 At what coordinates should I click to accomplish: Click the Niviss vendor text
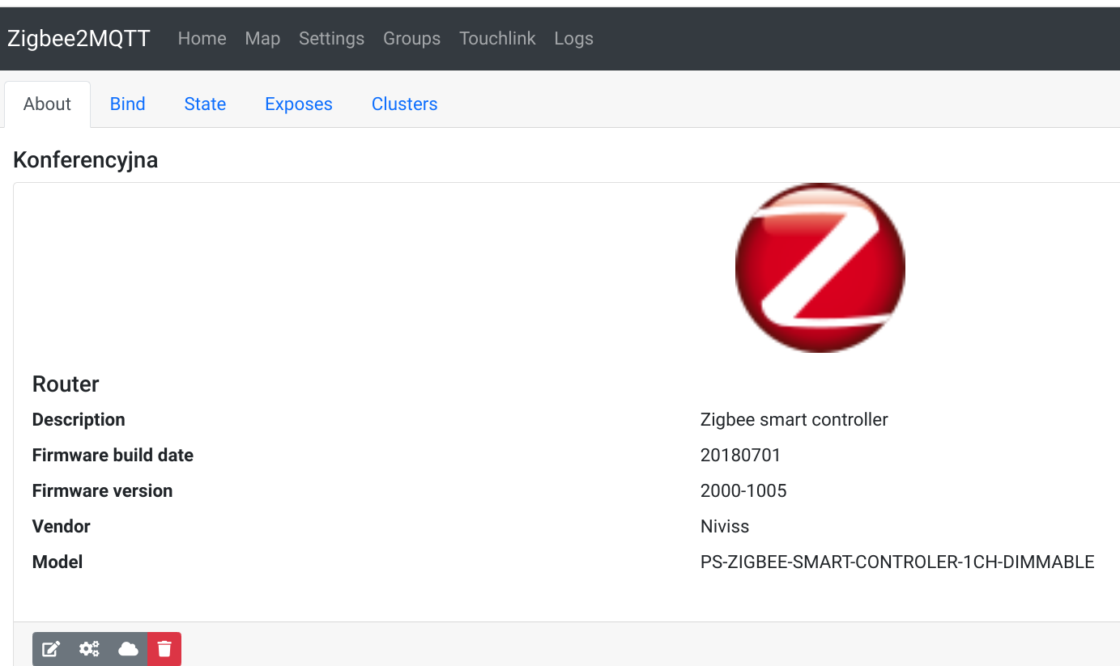(724, 526)
